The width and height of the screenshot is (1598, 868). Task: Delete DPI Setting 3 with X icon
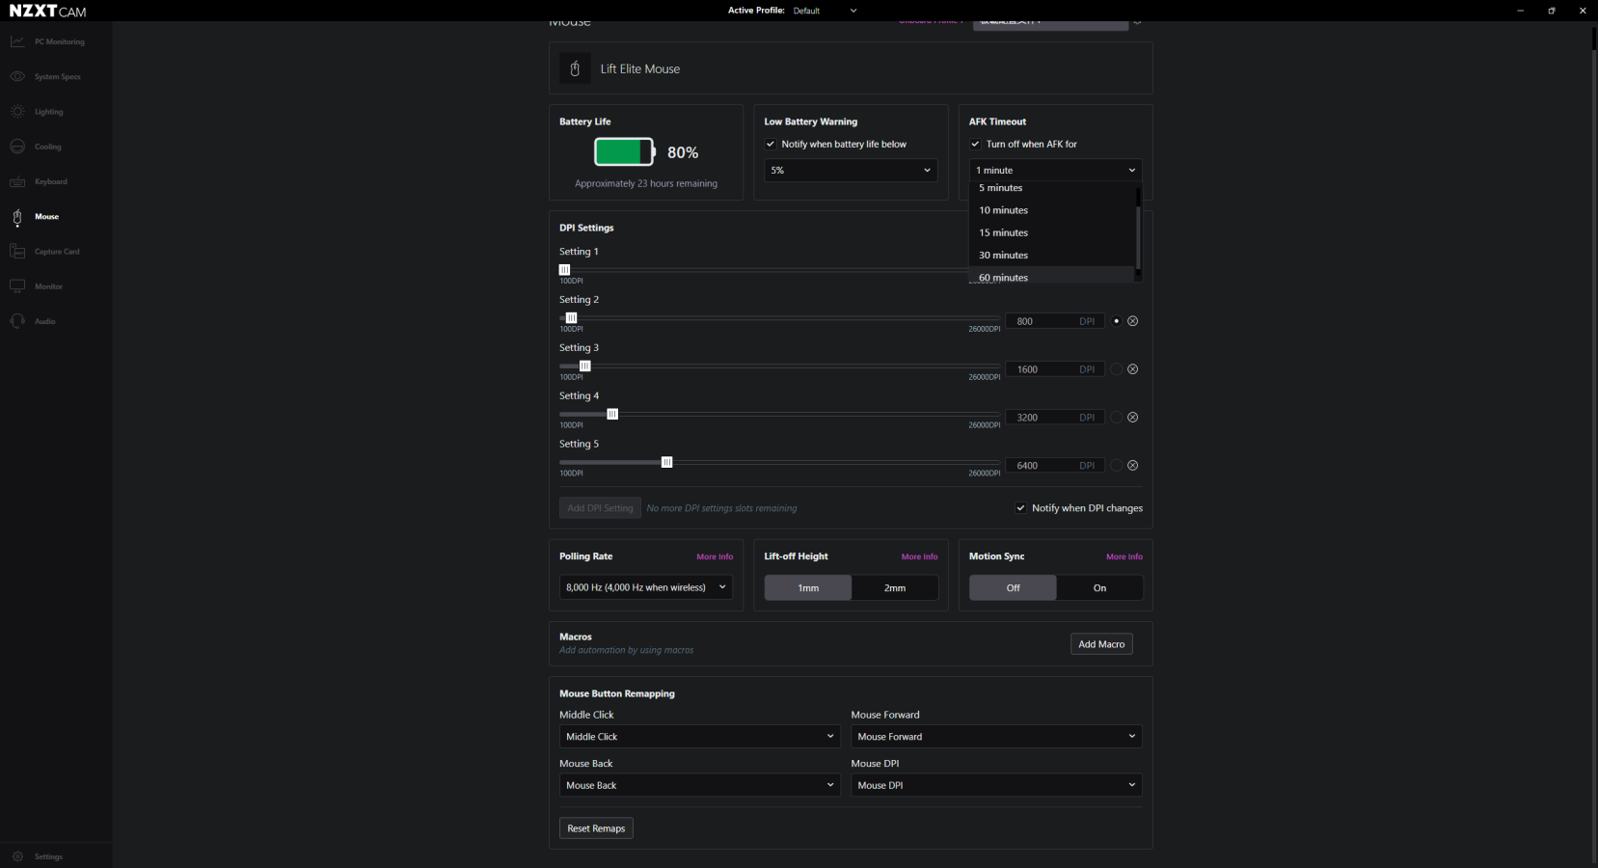pos(1133,369)
